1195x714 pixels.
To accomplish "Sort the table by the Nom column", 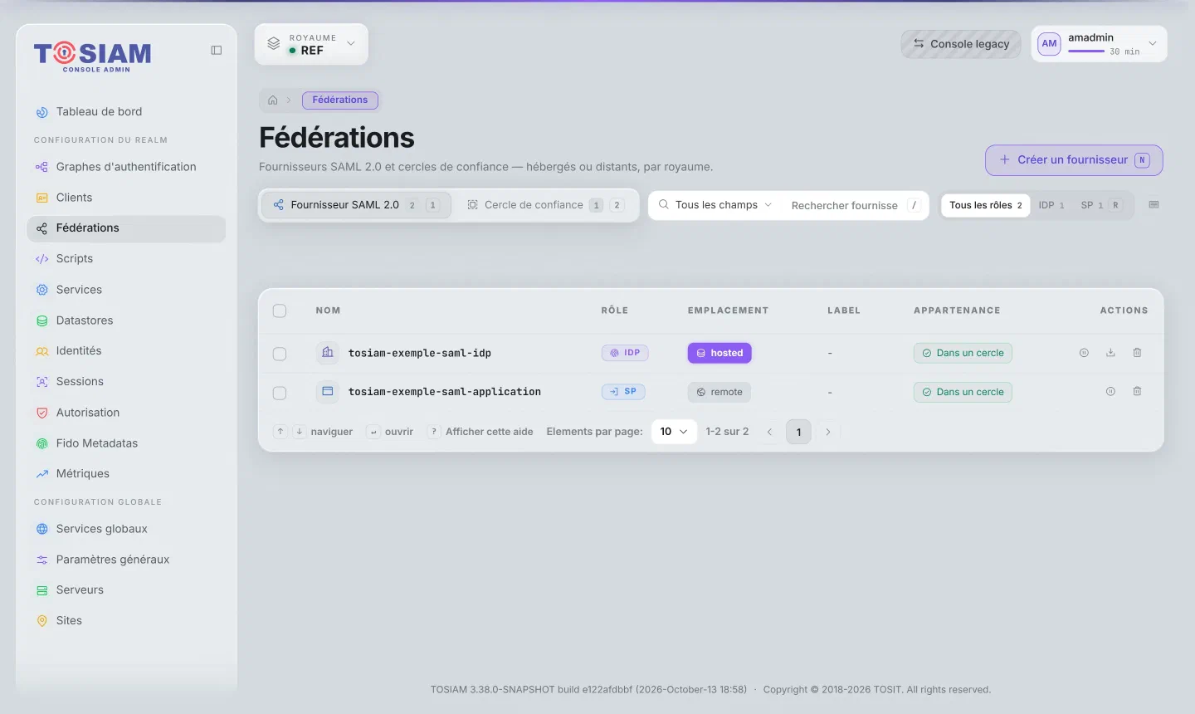I will point(328,311).
